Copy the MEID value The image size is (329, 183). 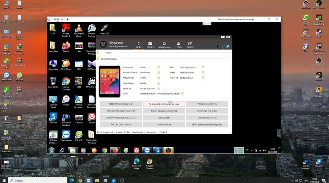tap(203, 72)
